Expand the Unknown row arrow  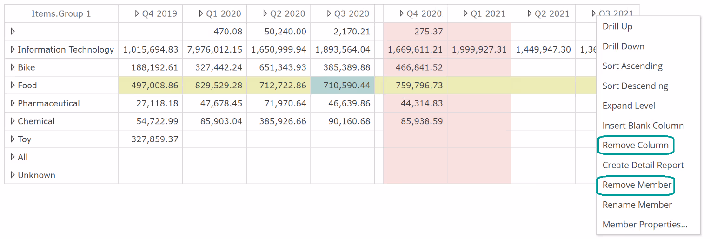13,175
